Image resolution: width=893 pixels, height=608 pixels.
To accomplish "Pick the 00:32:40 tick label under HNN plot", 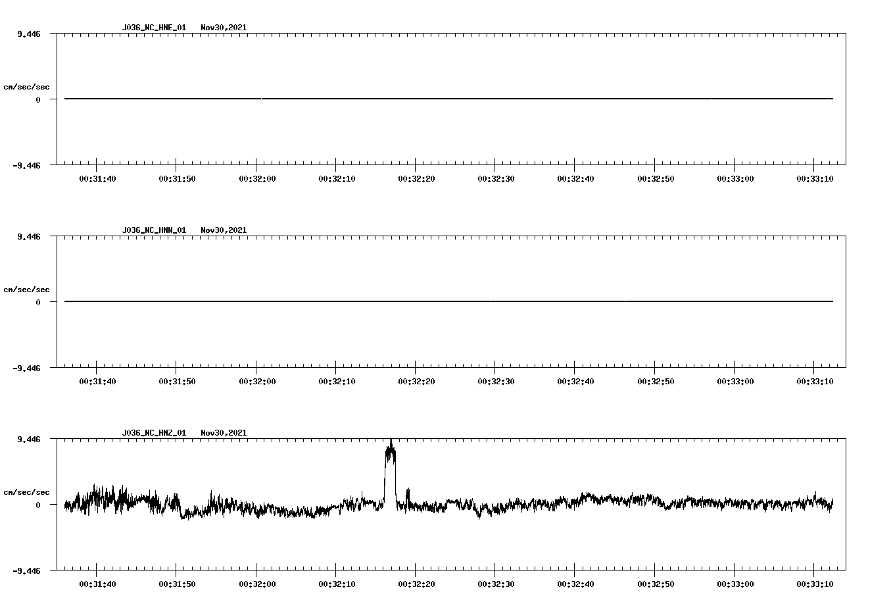I will tap(575, 381).
